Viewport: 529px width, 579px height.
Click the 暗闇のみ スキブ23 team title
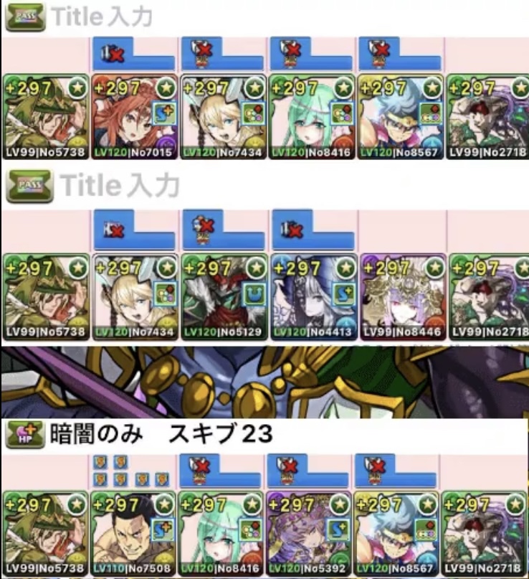tap(161, 434)
